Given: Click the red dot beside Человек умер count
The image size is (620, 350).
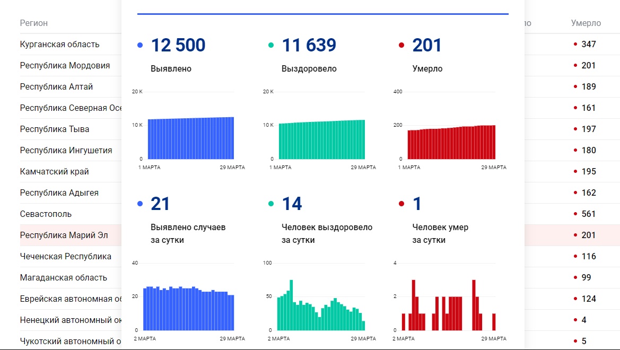Looking at the screenshot, I should point(401,204).
